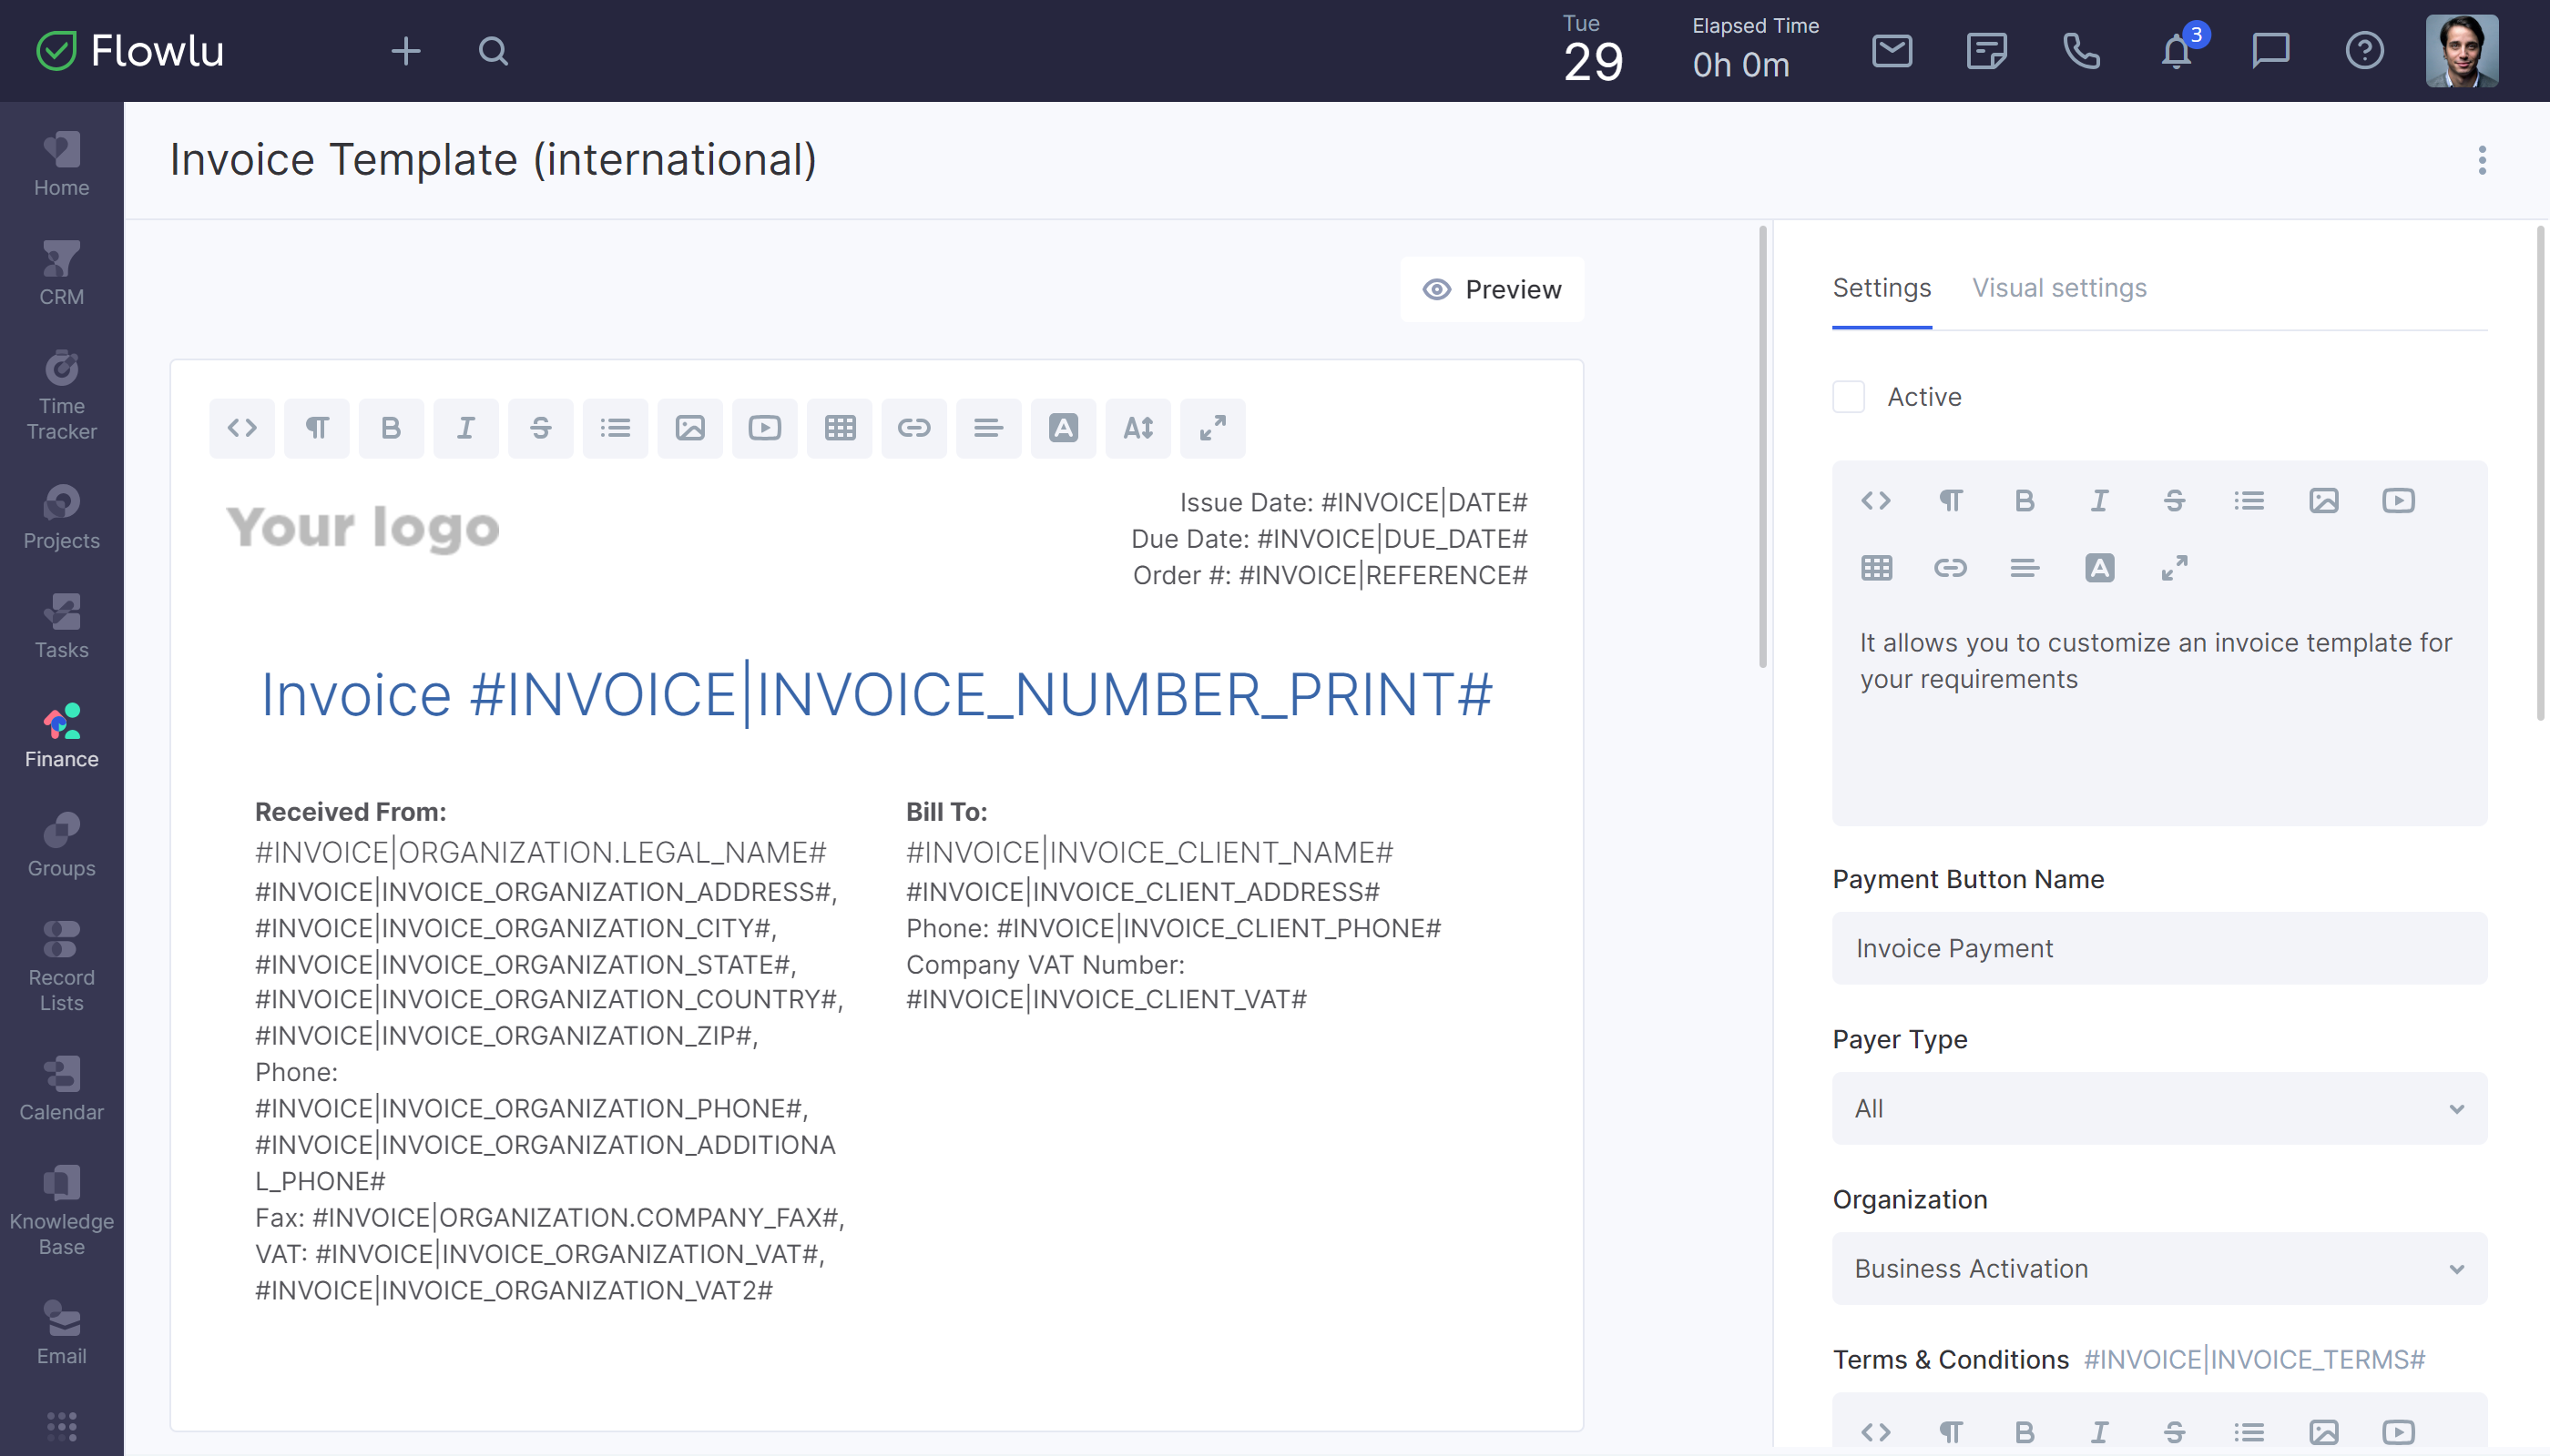Open the more apps grid icon in sidebar
The width and height of the screenshot is (2550, 1456).
61,1426
